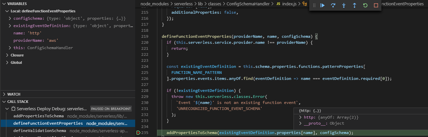Expand the Closure scope
This screenshot has width=428, height=137.
coord(7,55)
